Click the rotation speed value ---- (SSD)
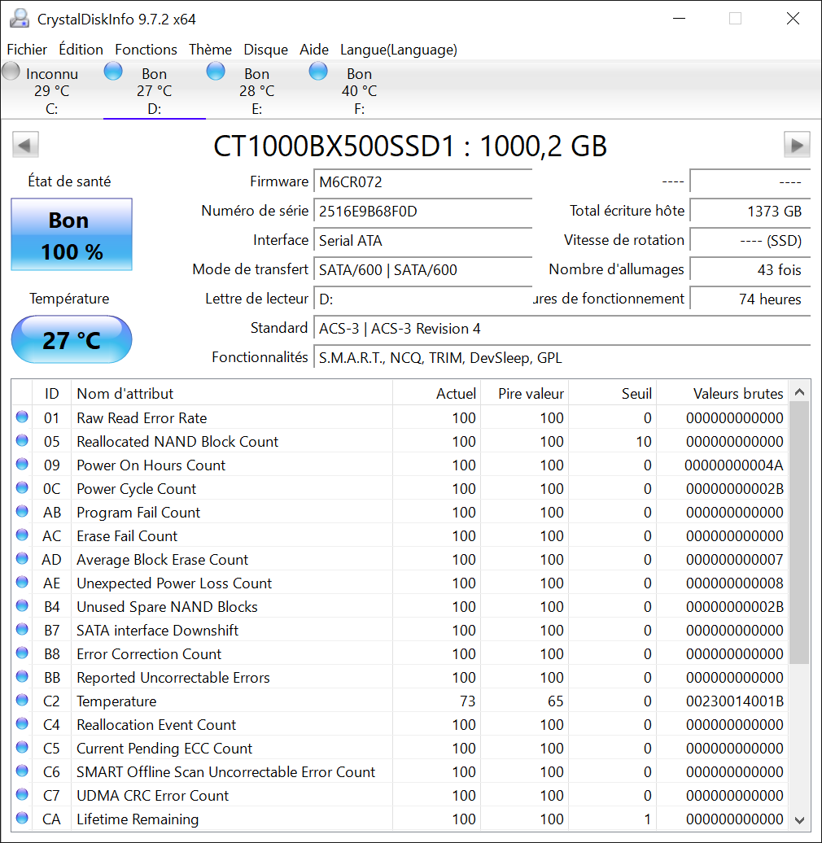The height and width of the screenshot is (843, 822). (750, 240)
